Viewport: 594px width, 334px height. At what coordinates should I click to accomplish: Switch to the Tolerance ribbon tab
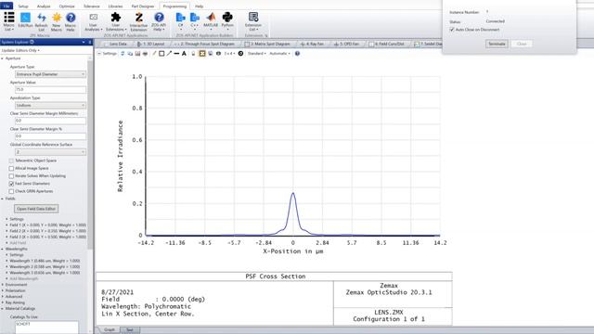coord(91,6)
